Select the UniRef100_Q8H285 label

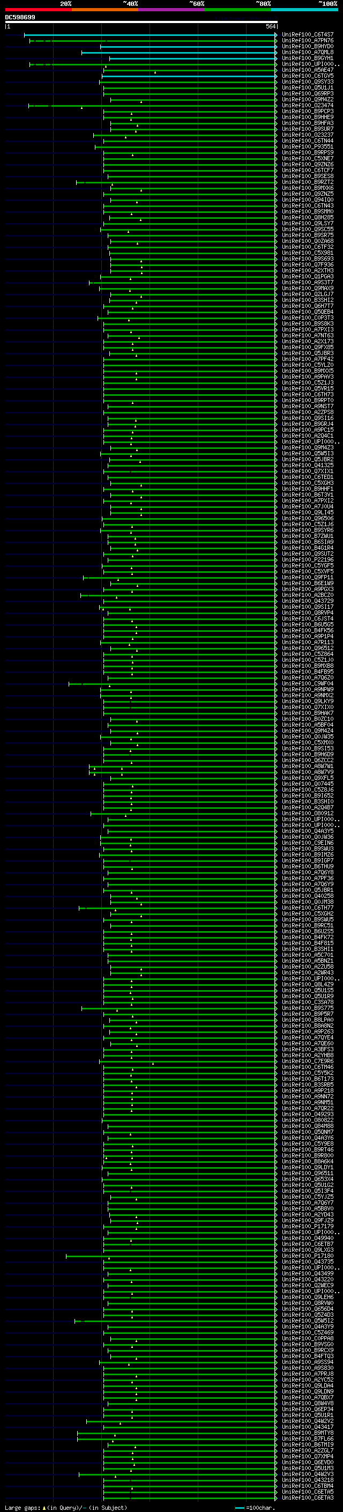coord(308,217)
